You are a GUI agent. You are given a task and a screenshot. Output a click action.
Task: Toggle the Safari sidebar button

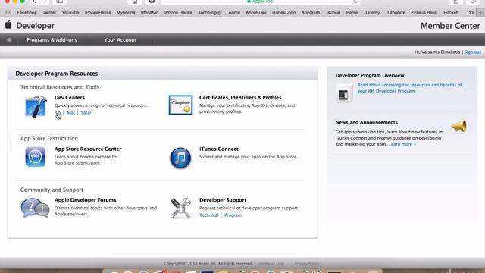[59, 2]
